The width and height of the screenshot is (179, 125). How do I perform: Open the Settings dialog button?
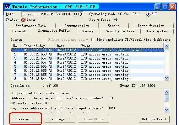pyautogui.click(x=60, y=119)
